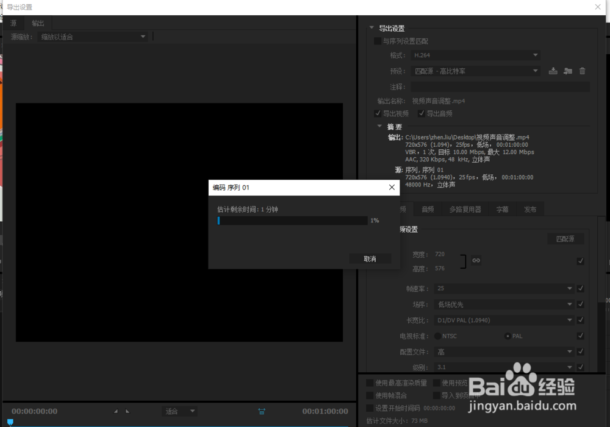This screenshot has height=427, width=610.
Task: Open the preview zoom fit dropdown
Action: pos(179,411)
